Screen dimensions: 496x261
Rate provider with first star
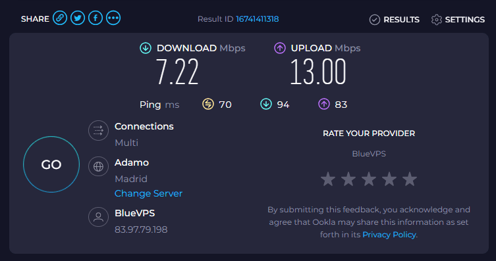click(328, 179)
